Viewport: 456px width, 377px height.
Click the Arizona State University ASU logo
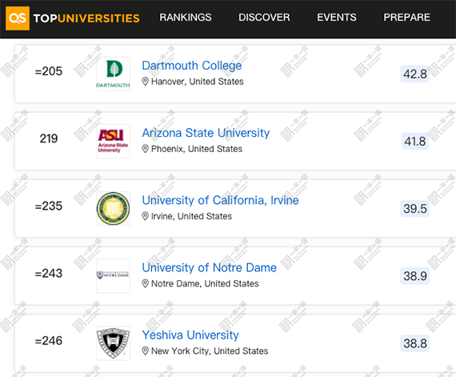click(113, 141)
